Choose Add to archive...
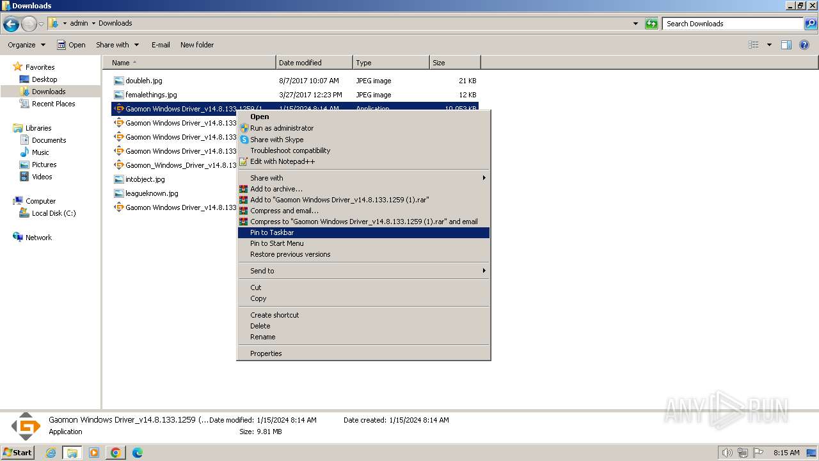 click(363, 189)
